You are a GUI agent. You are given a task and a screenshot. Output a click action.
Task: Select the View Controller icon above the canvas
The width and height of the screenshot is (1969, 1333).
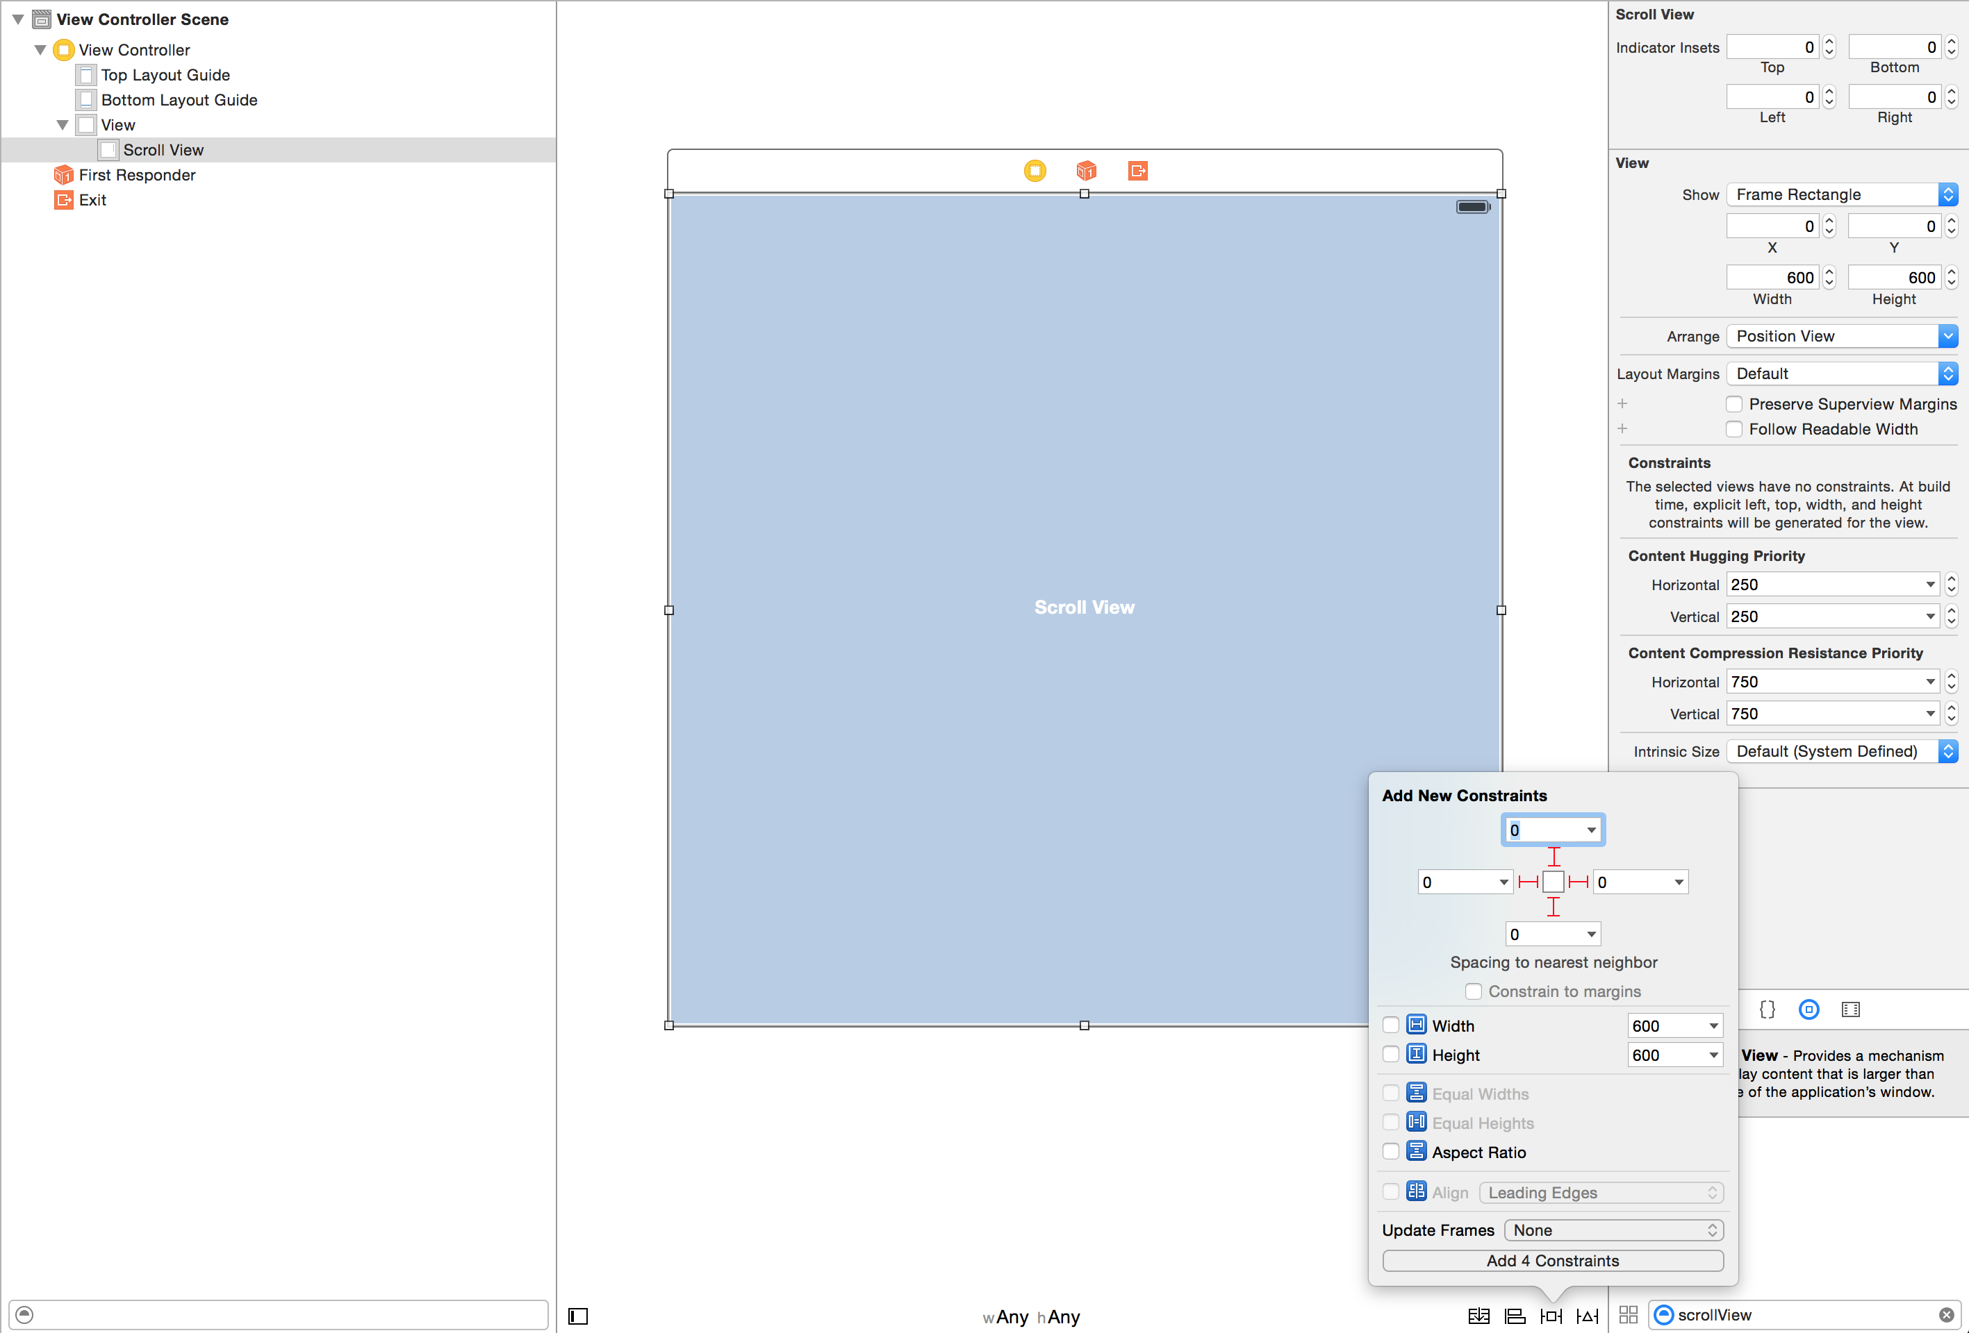(x=1035, y=170)
